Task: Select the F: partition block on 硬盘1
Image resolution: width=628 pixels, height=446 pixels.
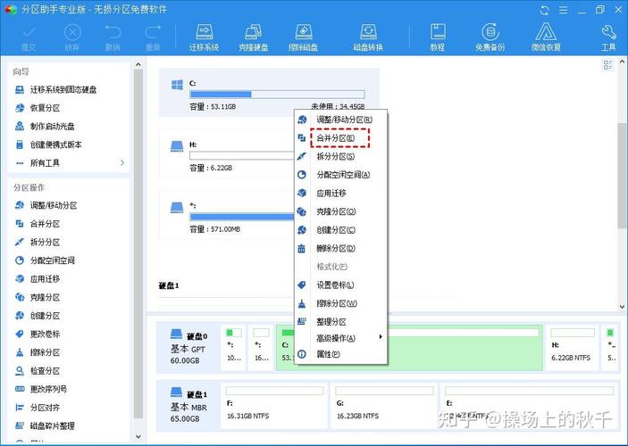Action: tap(273, 402)
